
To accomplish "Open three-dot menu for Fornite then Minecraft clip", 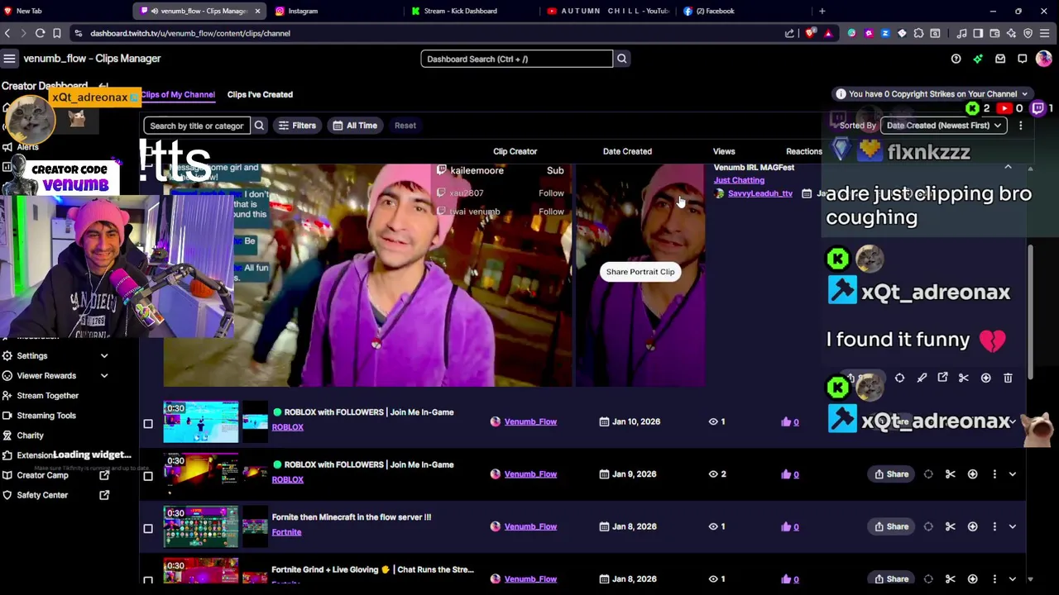I will (994, 526).
